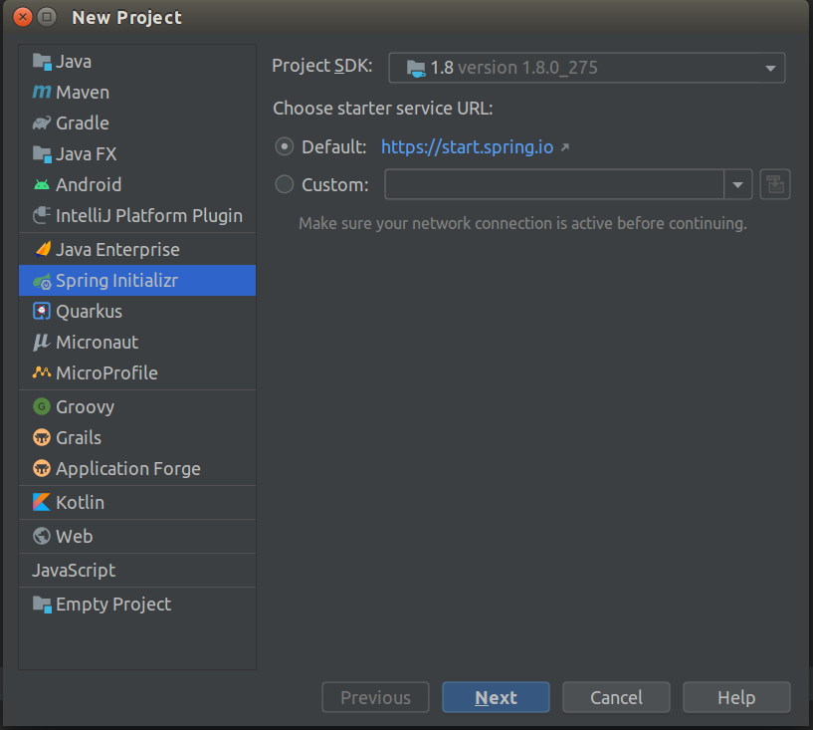Select the JavaScript project category
Viewport: 813px width, 730px height.
pos(74,571)
